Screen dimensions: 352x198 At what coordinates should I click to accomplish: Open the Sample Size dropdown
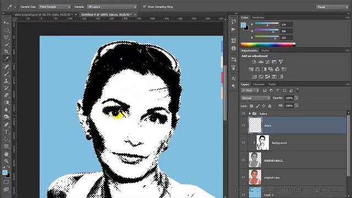54,7
